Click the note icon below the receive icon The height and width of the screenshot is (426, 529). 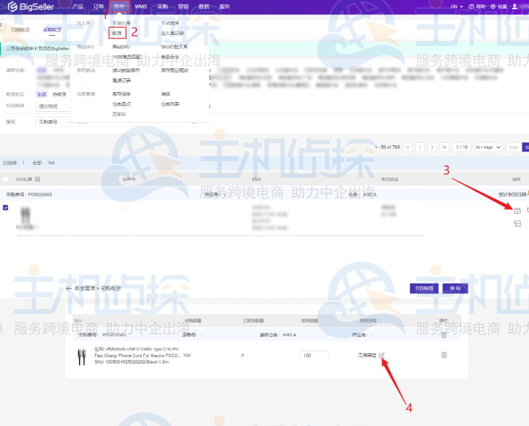[517, 224]
